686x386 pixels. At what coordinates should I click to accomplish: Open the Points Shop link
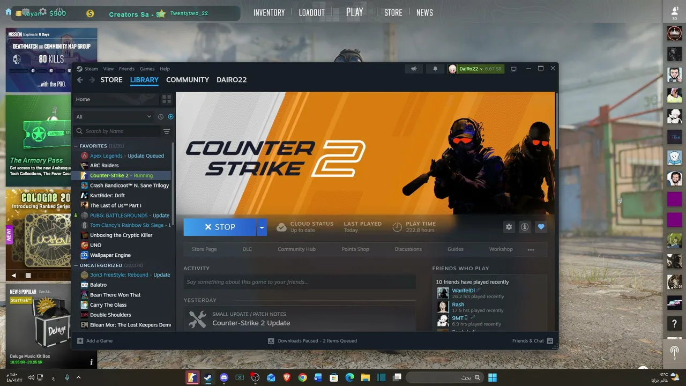pyautogui.click(x=355, y=249)
